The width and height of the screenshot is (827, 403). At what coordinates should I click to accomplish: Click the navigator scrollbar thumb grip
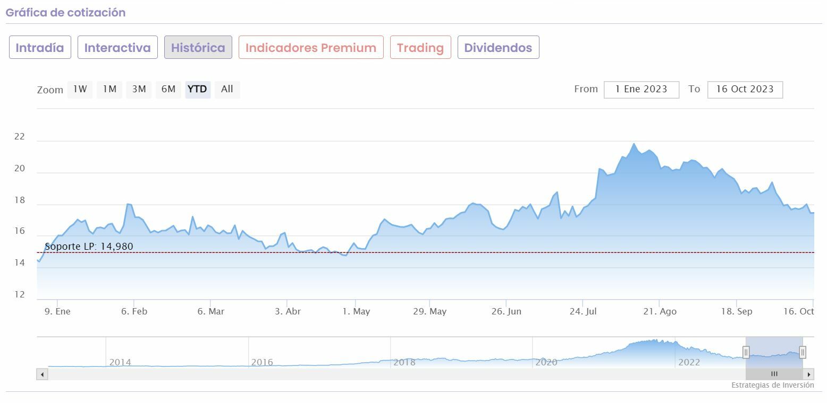pyautogui.click(x=774, y=374)
